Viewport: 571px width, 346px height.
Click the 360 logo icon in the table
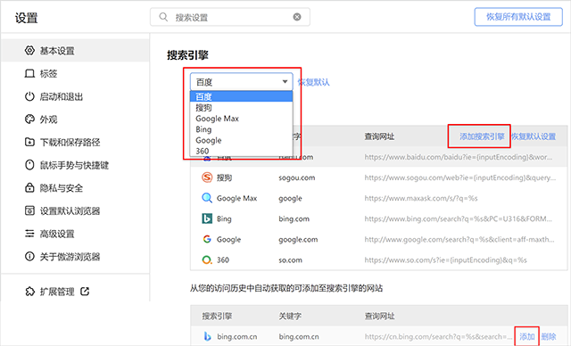tap(207, 259)
